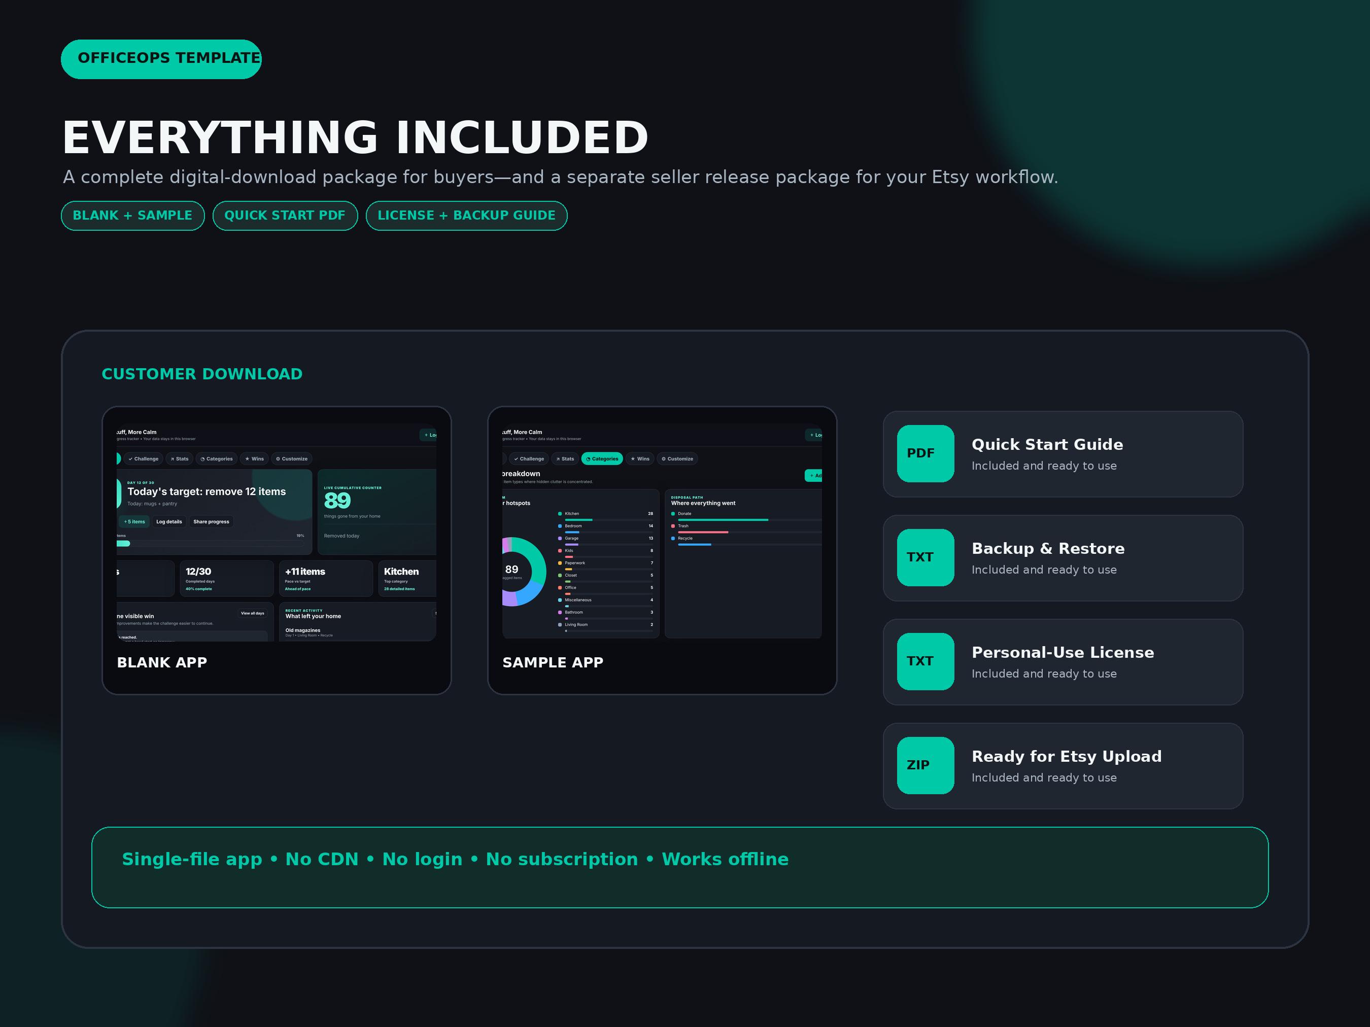Screen dimensions: 1370x1027
Task: Select the active Categories tab in Sample App preview
Action: coord(602,458)
